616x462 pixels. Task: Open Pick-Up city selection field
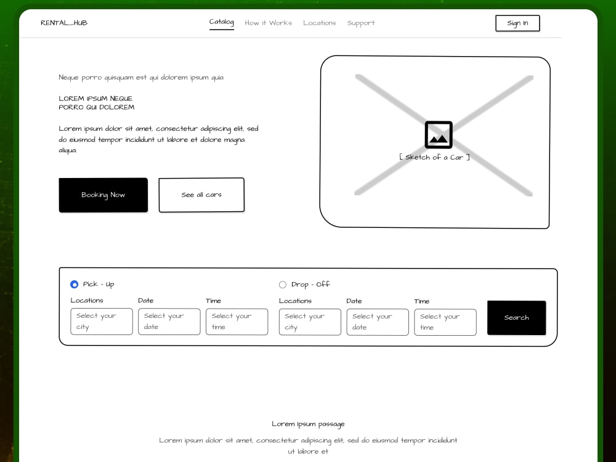tap(102, 322)
